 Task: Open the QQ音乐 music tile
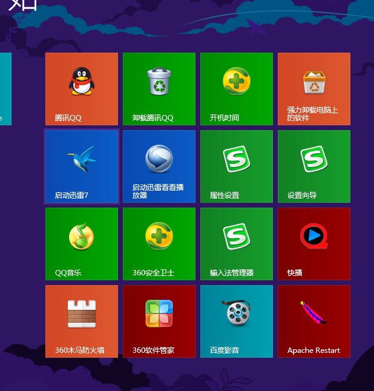81,243
